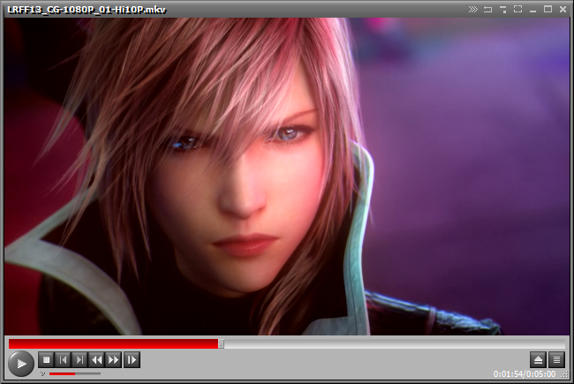
Task: Minimize the player window
Action: 533,9
